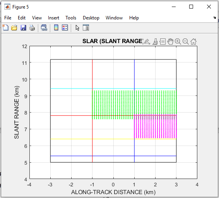Insert a colorbar via the toolbar icon
The width and height of the screenshot is (219, 198).
[56, 28]
